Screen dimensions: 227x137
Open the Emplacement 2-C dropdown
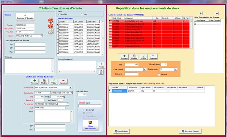[x=176, y=69]
